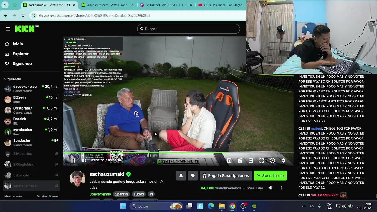Close the Discord tab
The image size is (377, 212).
click(x=191, y=5)
